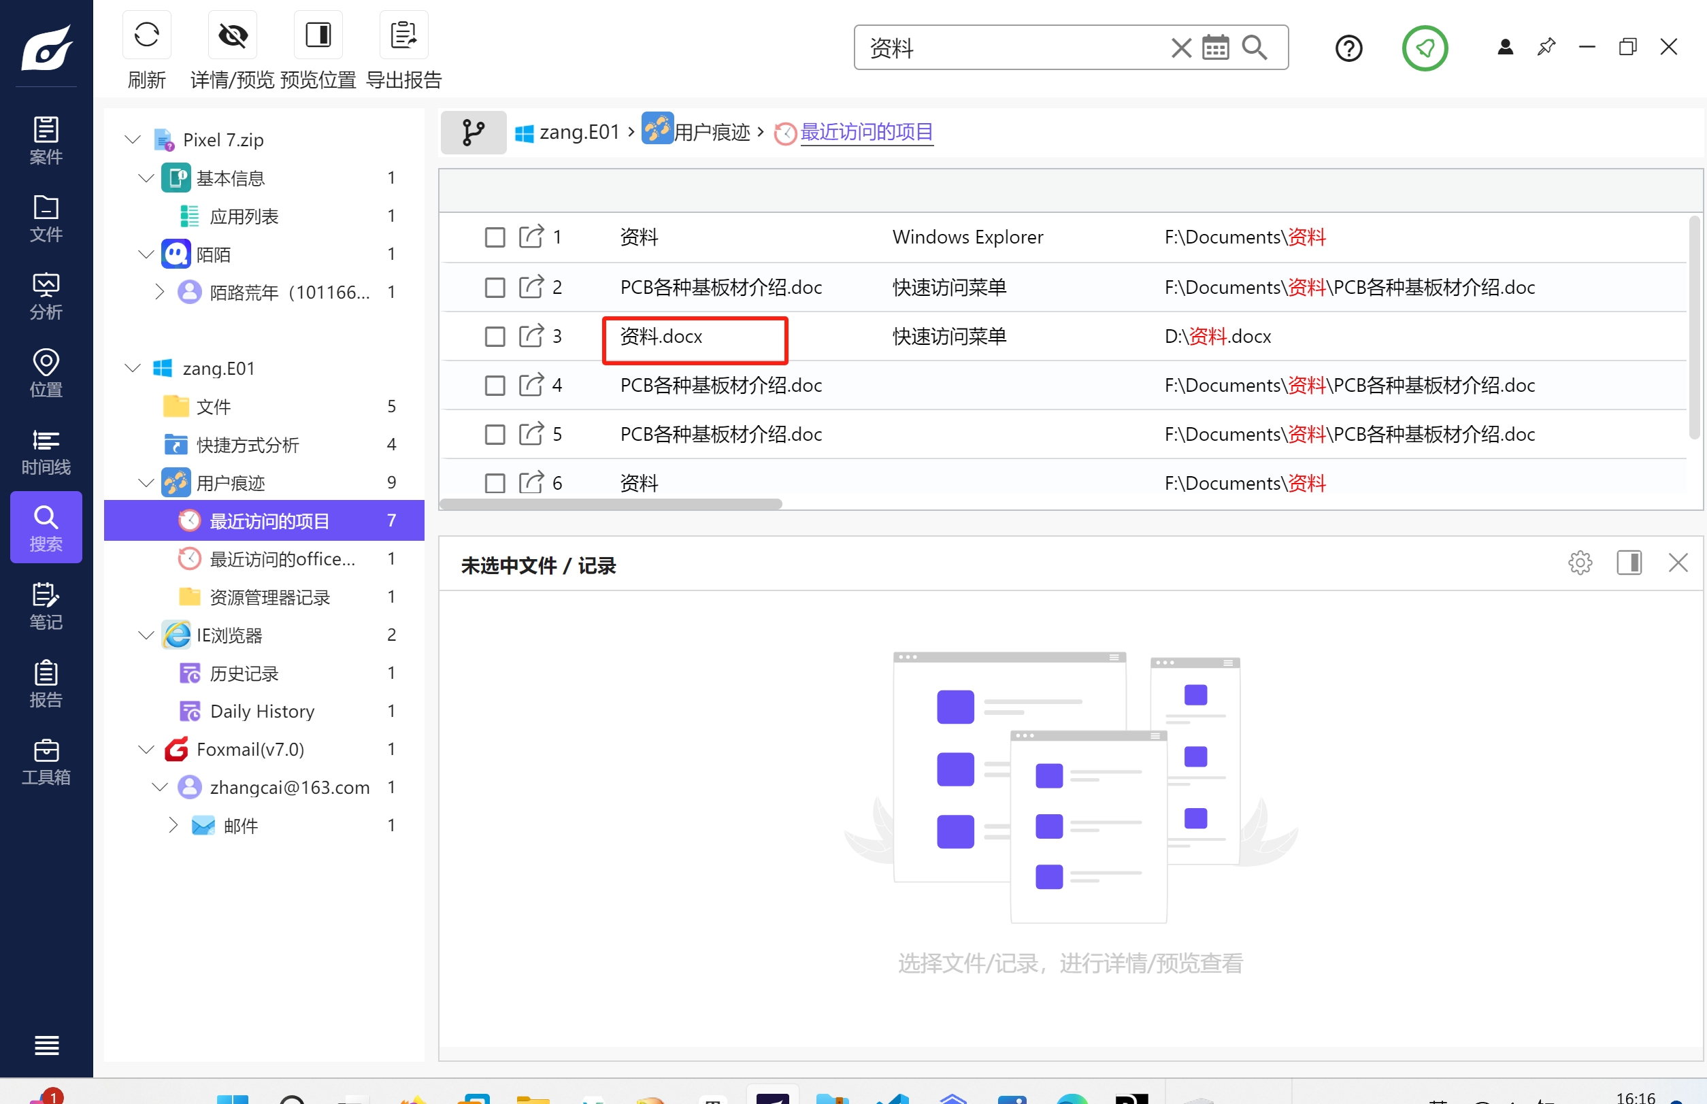Viewport: 1707px width, 1104px height.
Task: Click the pin window icon
Action: coord(1546,48)
